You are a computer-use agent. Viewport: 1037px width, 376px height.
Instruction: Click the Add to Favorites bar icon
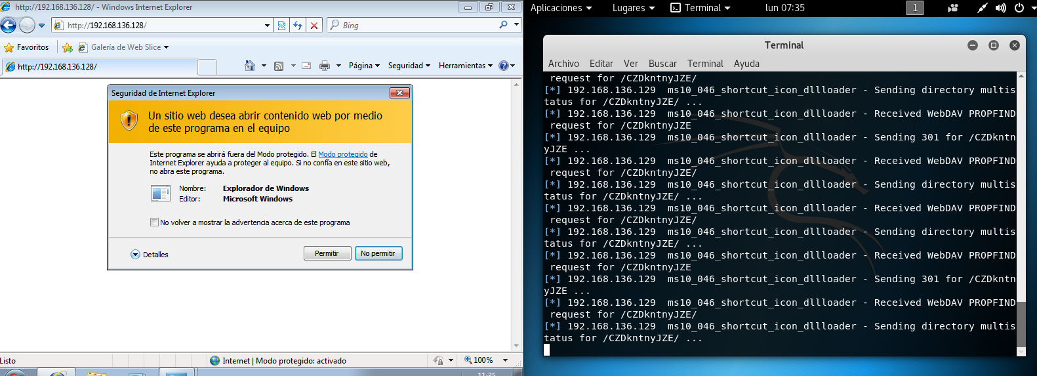[x=68, y=47]
